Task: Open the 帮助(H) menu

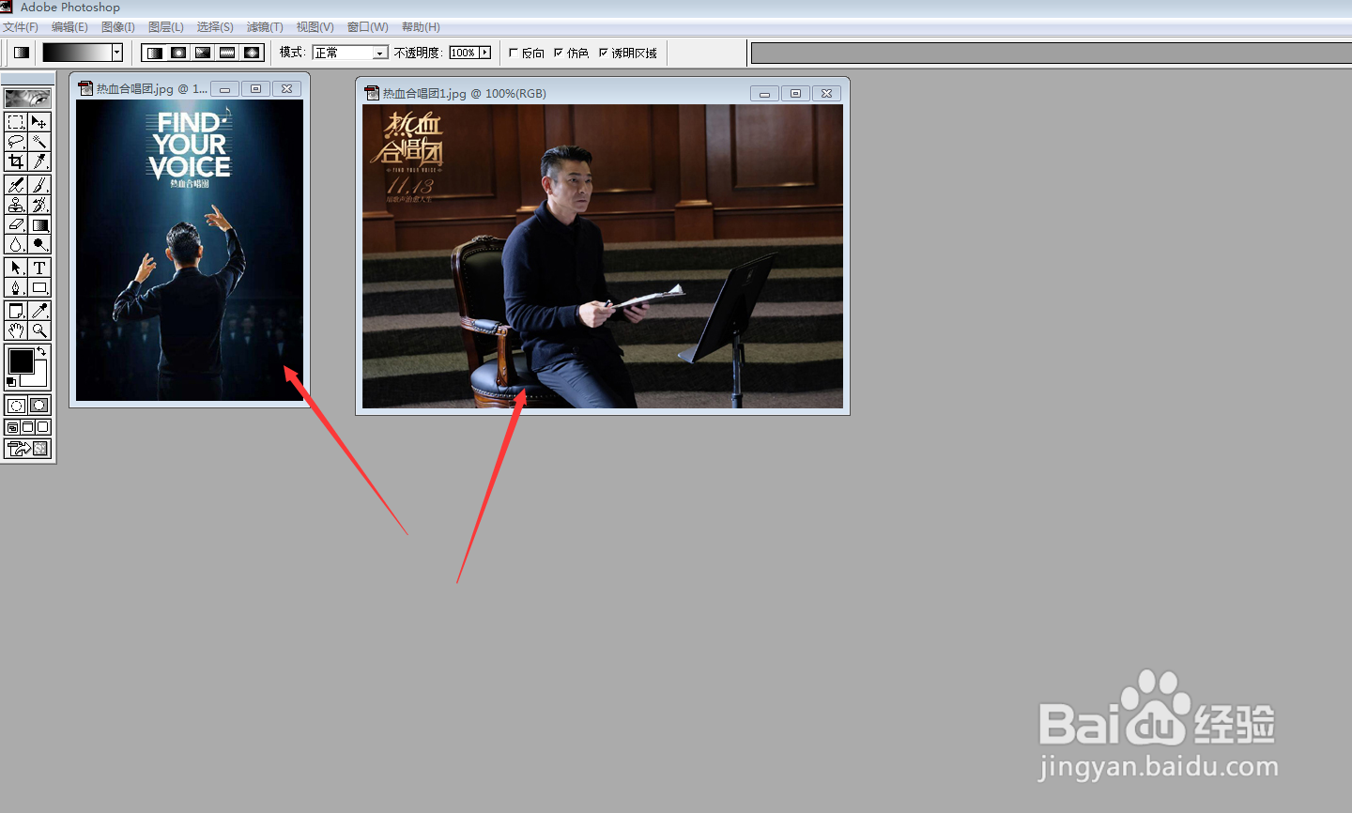Action: click(x=421, y=27)
